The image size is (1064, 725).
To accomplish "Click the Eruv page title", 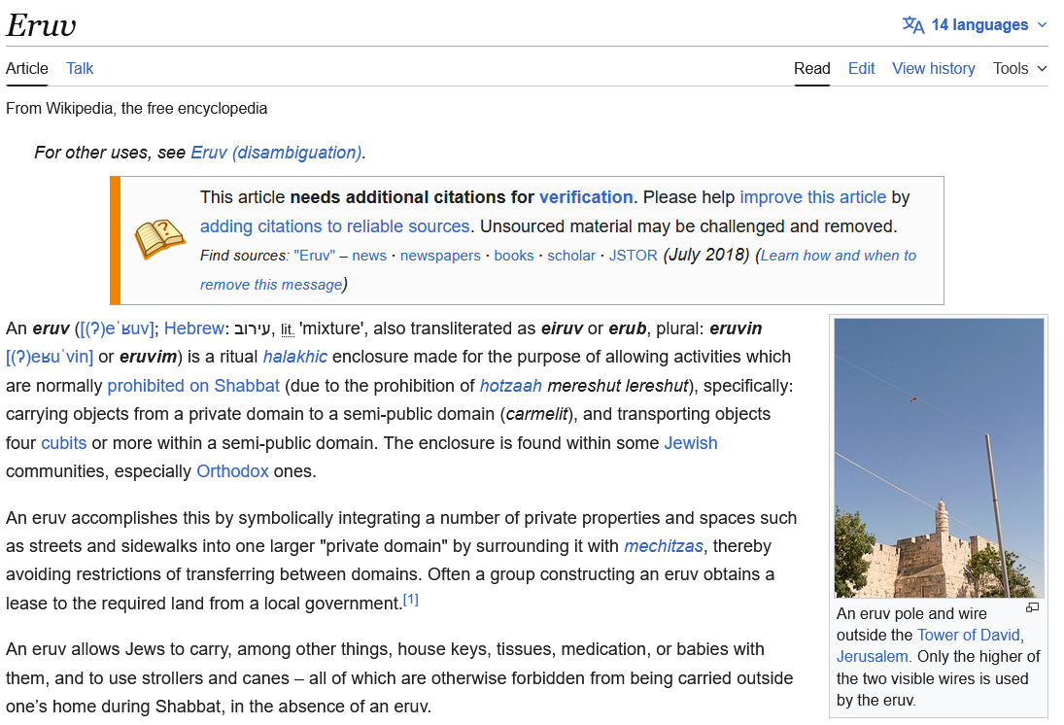I will click(x=41, y=26).
